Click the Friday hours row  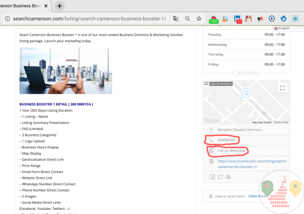pos(246,65)
